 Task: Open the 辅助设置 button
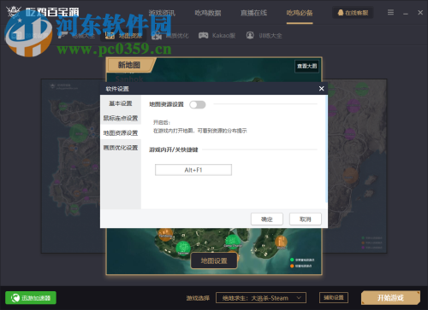point(334,298)
